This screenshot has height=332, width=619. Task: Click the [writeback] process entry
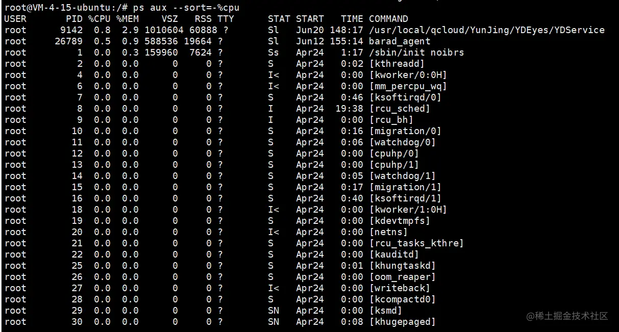pos(400,288)
